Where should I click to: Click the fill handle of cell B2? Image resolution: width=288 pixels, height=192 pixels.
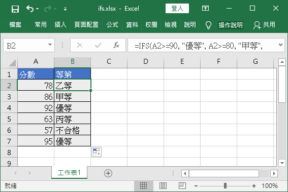(x=90, y=90)
